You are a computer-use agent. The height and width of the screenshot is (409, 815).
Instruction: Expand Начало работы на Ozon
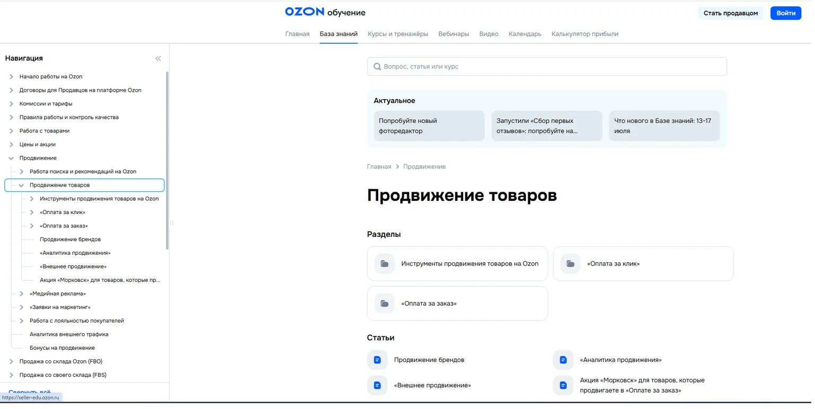click(11, 77)
